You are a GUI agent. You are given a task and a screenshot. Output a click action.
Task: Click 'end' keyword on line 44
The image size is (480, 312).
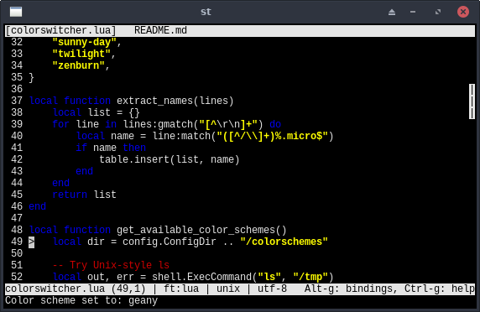coord(61,183)
